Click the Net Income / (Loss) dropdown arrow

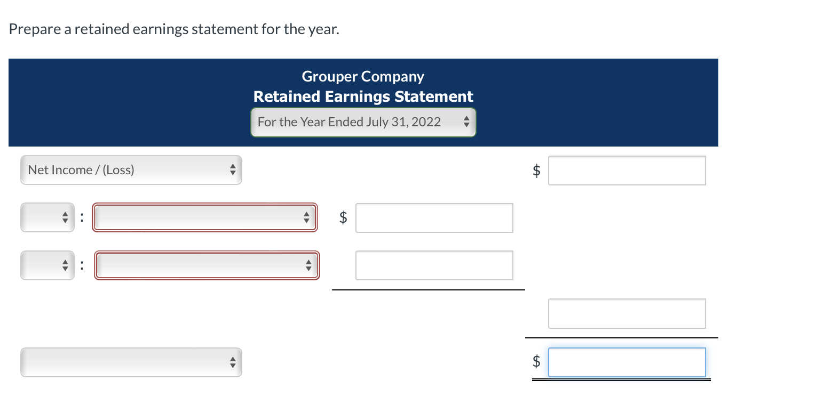(x=233, y=169)
